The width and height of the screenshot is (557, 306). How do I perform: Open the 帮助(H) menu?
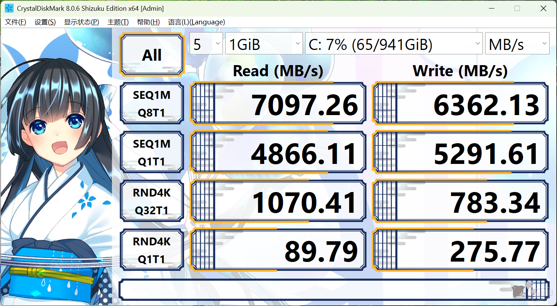[x=149, y=22]
